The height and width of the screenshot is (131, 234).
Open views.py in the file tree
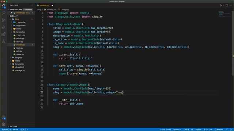(x=20, y=54)
